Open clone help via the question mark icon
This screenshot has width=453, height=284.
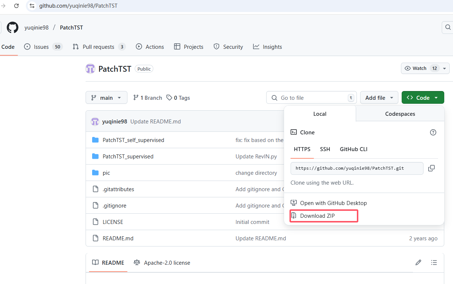click(433, 132)
